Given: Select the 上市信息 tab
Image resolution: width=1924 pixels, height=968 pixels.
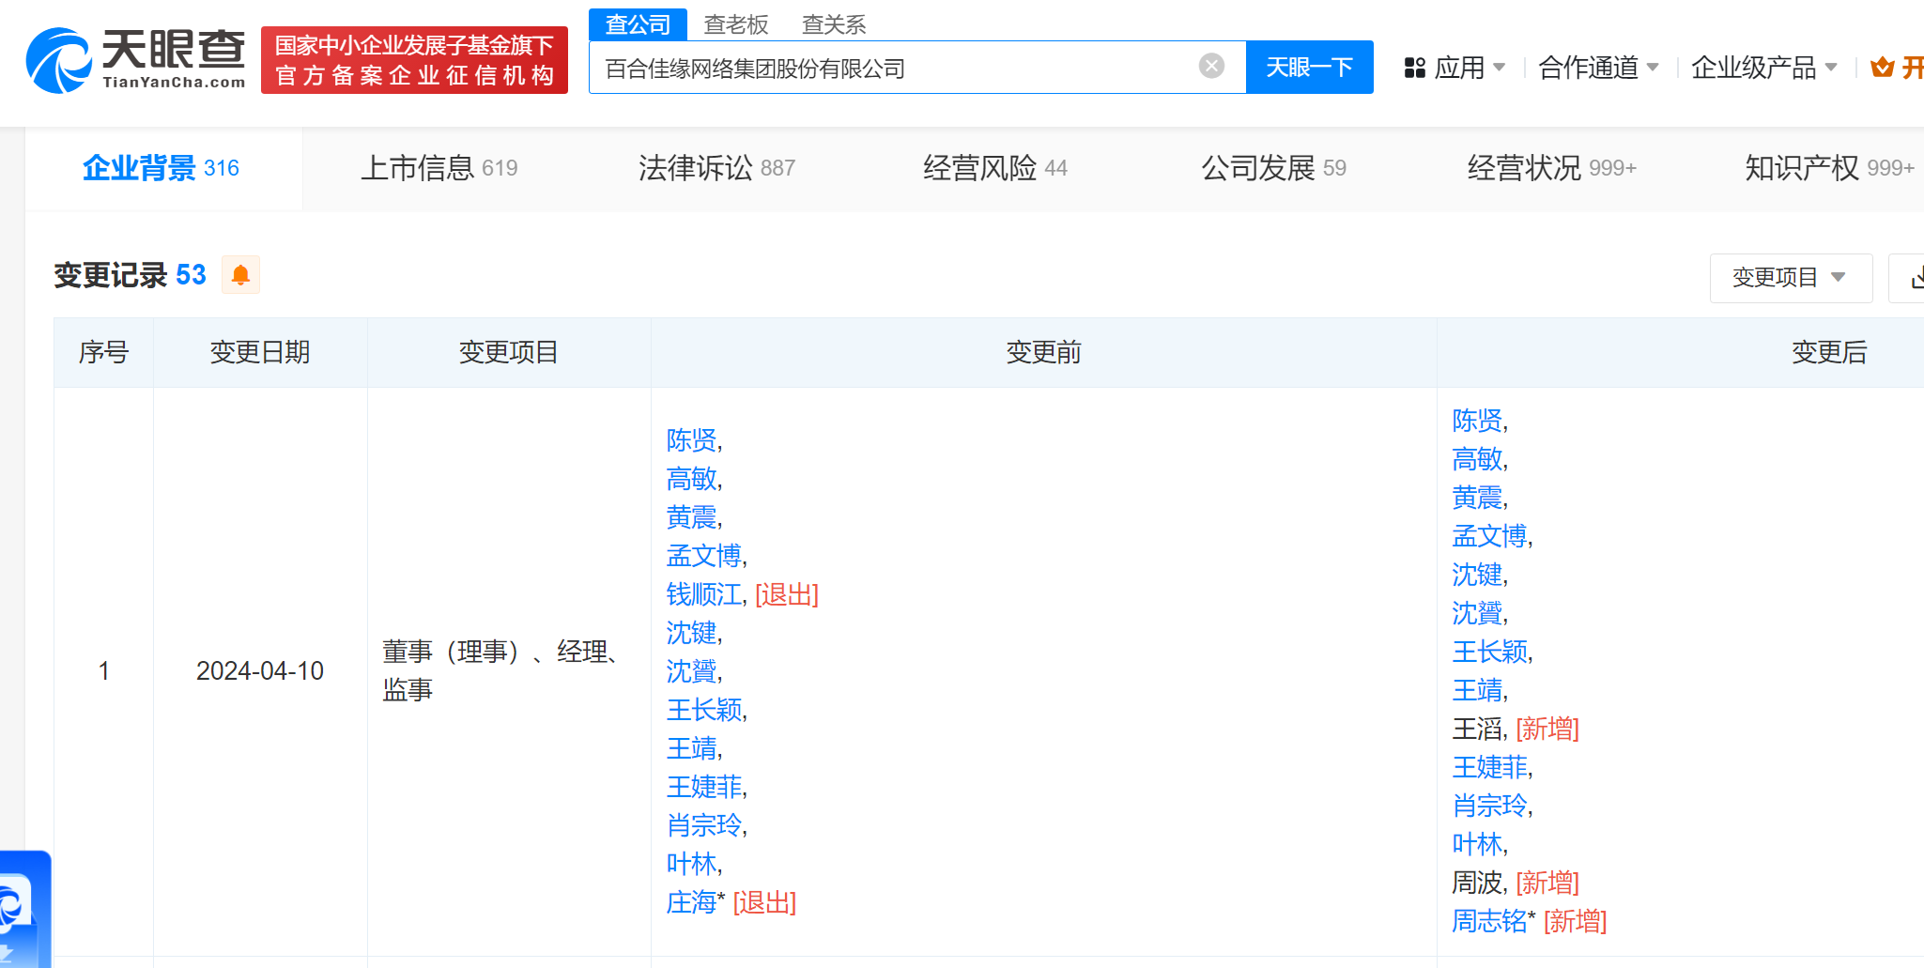Looking at the screenshot, I should tap(439, 168).
